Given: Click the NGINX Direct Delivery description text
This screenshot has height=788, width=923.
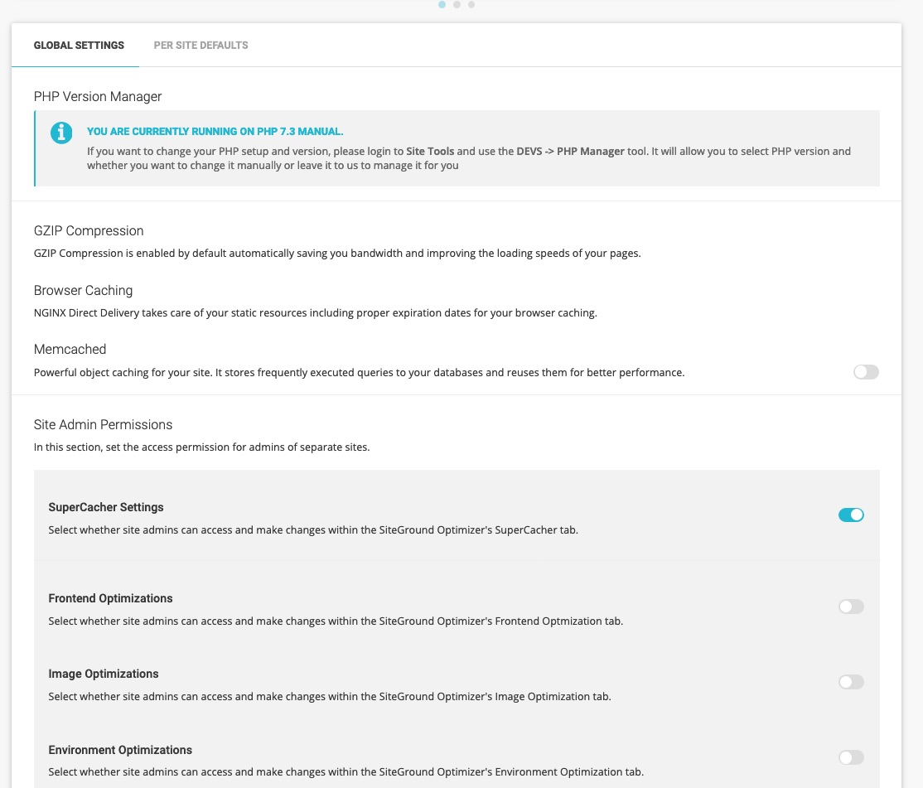Looking at the screenshot, I should pyautogui.click(x=316, y=312).
